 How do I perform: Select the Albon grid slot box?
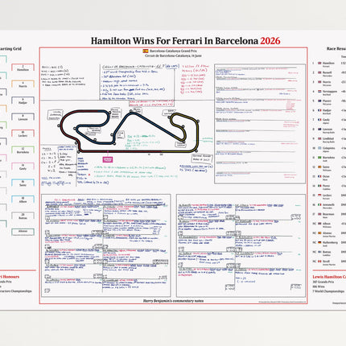(x=23, y=200)
